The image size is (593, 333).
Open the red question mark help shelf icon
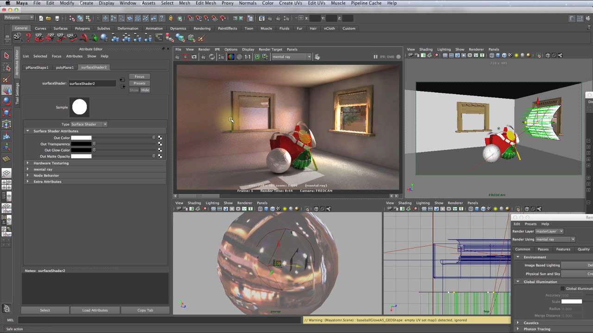coord(28,38)
